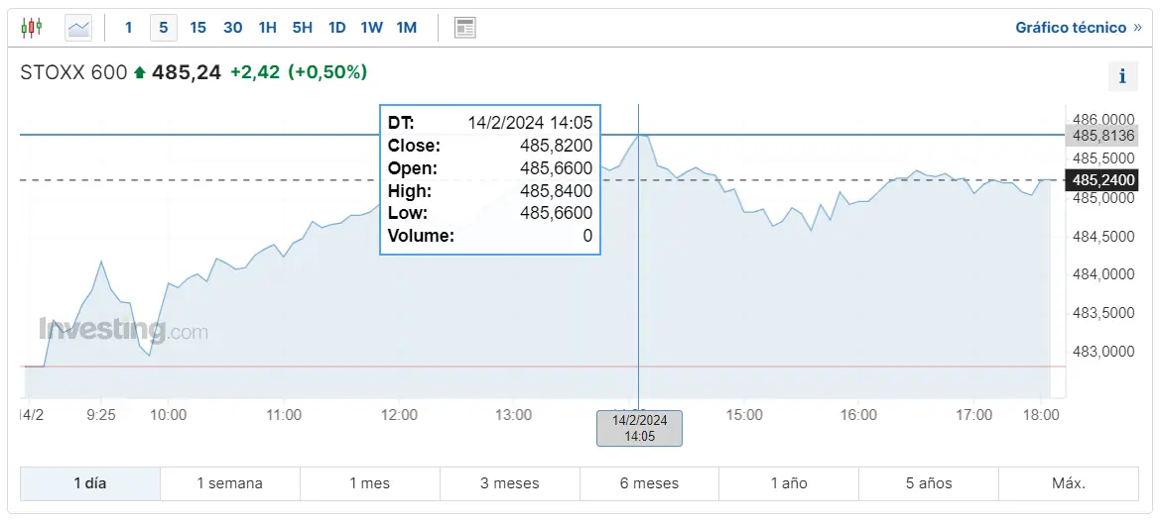1160x524 pixels.
Task: Open the 1 mes range tab
Action: [x=370, y=484]
